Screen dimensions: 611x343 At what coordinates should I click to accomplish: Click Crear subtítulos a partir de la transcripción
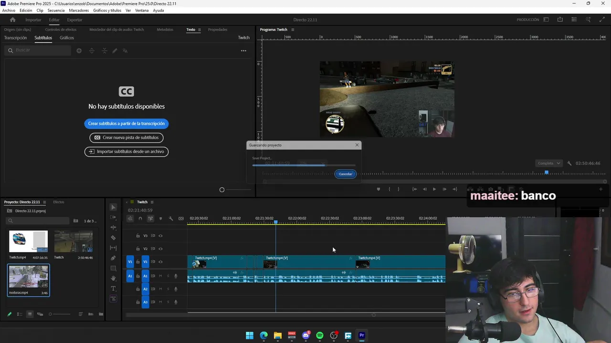126,123
